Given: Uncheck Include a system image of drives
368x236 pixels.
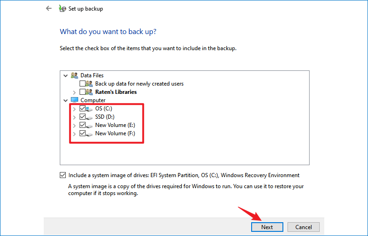Looking at the screenshot, I should [x=63, y=175].
